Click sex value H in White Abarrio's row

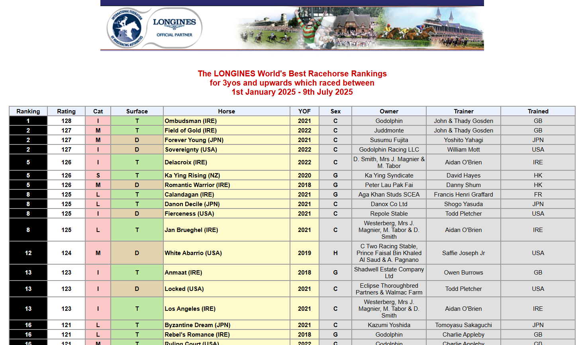(x=335, y=253)
